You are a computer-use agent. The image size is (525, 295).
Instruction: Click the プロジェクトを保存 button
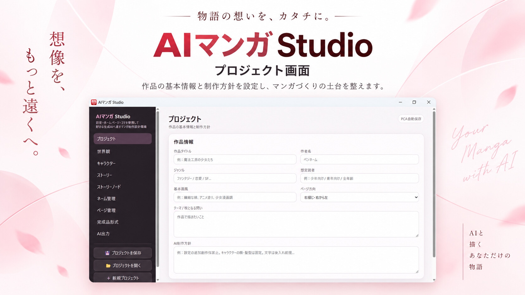click(x=122, y=253)
